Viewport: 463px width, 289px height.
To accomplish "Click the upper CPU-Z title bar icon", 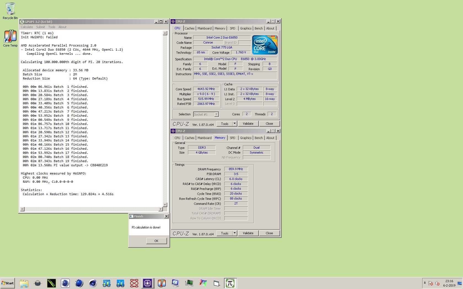I will (173, 21).
